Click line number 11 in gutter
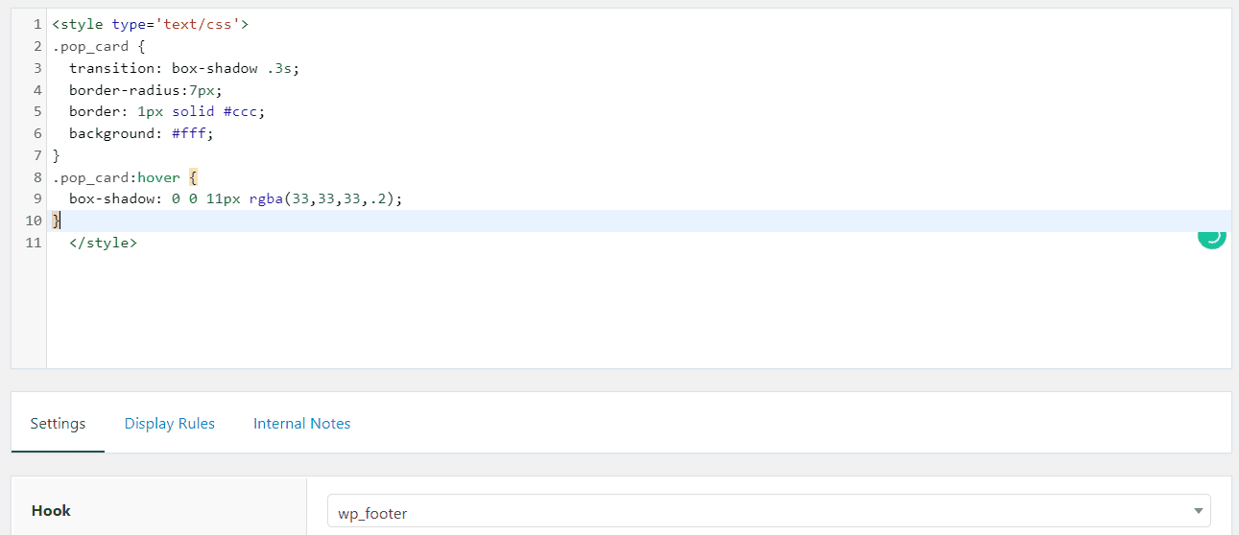The height and width of the screenshot is (535, 1239). click(x=34, y=243)
